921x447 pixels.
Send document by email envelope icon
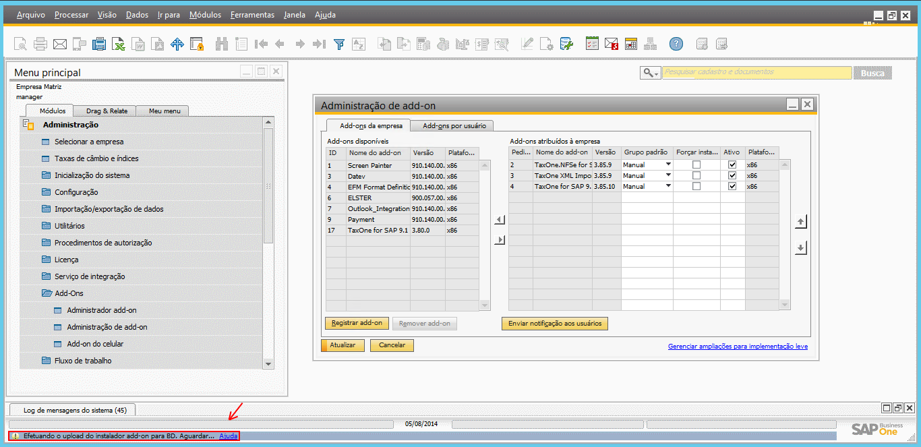click(x=60, y=44)
